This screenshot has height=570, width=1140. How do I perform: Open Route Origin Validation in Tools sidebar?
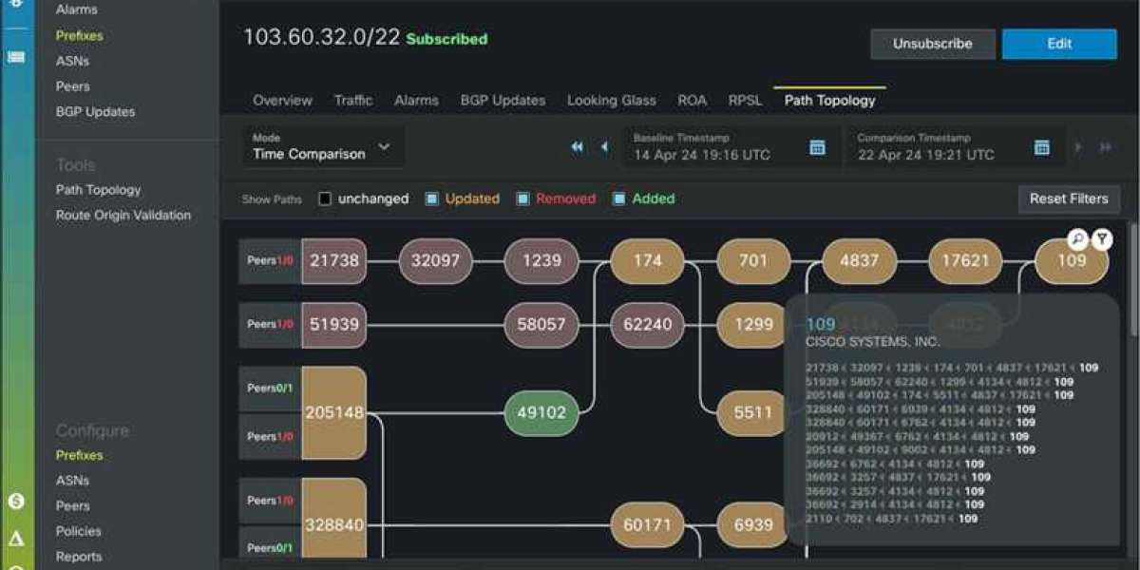(123, 216)
